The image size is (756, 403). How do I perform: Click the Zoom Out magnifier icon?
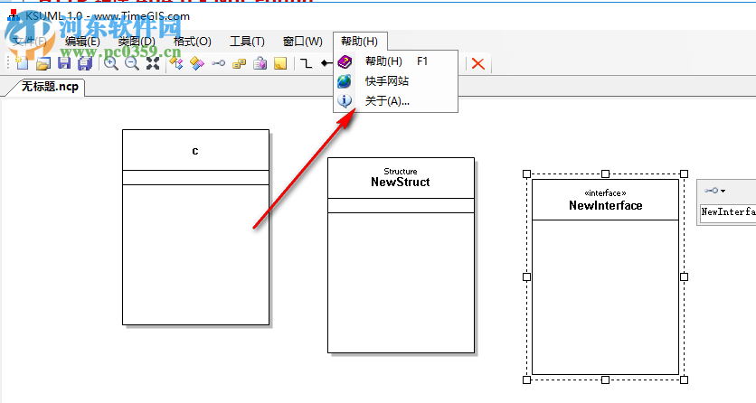(x=132, y=63)
